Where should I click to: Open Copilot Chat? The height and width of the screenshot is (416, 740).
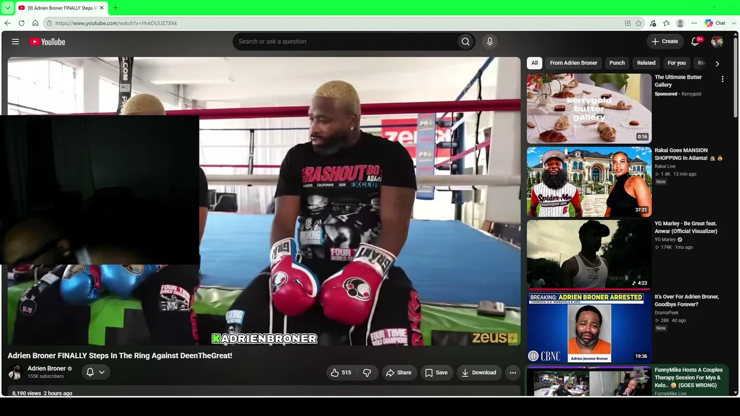tap(715, 23)
